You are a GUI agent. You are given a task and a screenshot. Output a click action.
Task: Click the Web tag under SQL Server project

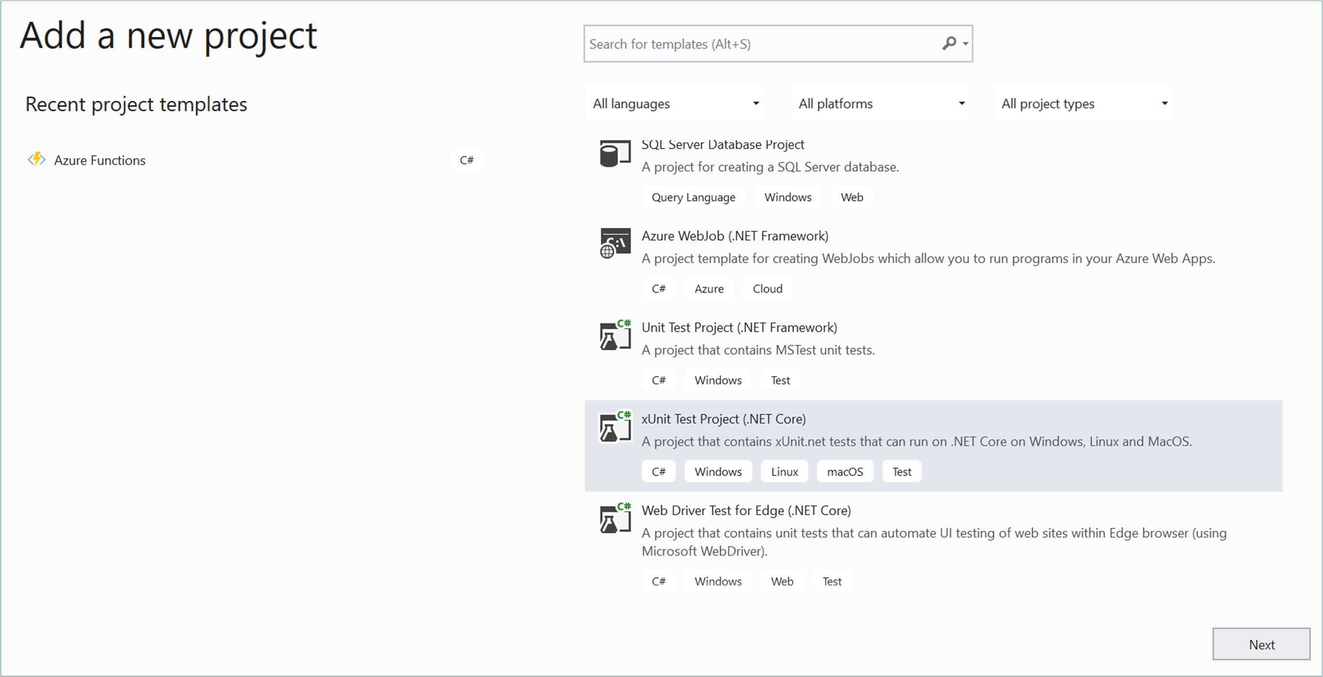pyautogui.click(x=851, y=197)
